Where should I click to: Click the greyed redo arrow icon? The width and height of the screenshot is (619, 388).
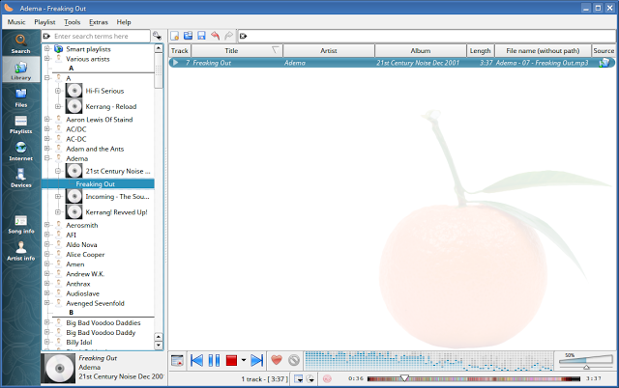pyautogui.click(x=228, y=36)
